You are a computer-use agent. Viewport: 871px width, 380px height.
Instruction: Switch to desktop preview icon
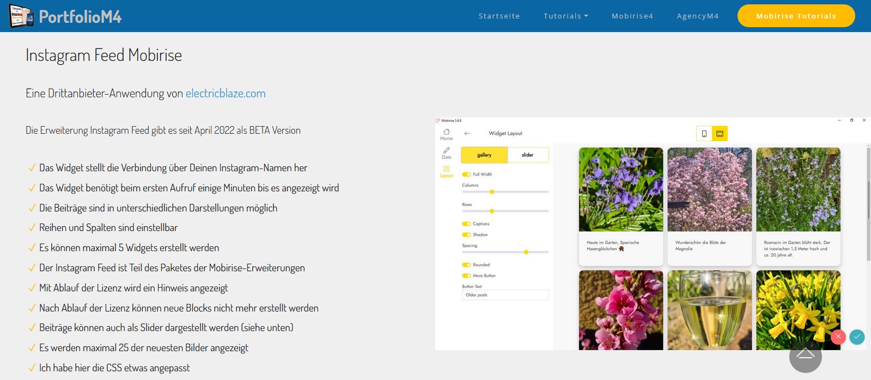click(720, 134)
